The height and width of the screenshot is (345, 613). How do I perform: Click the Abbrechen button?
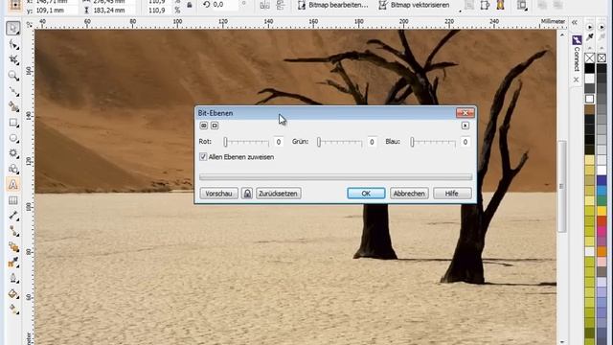409,194
